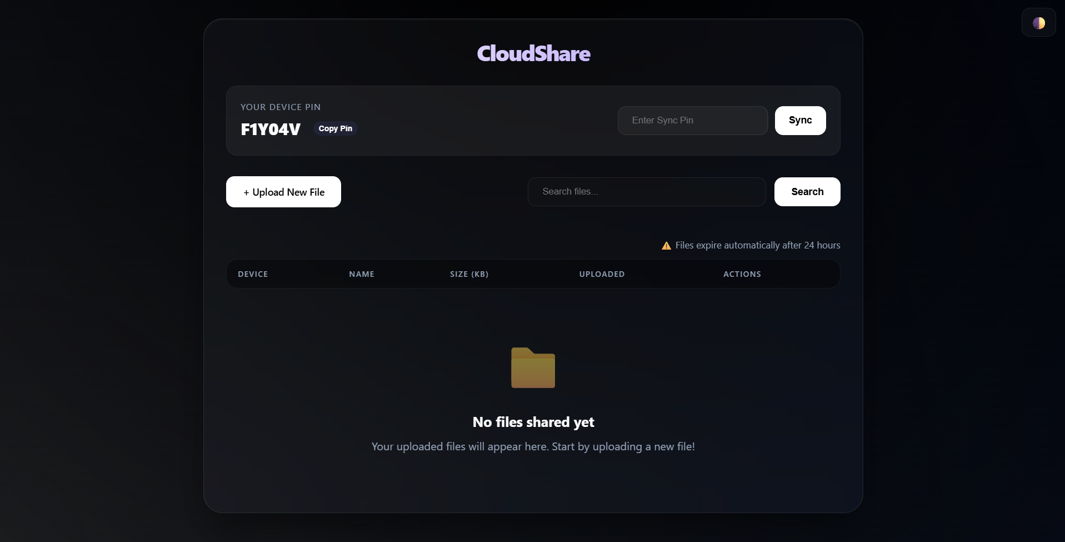The height and width of the screenshot is (542, 1065).
Task: Focus the Enter Sync Pin field
Action: (x=692, y=121)
